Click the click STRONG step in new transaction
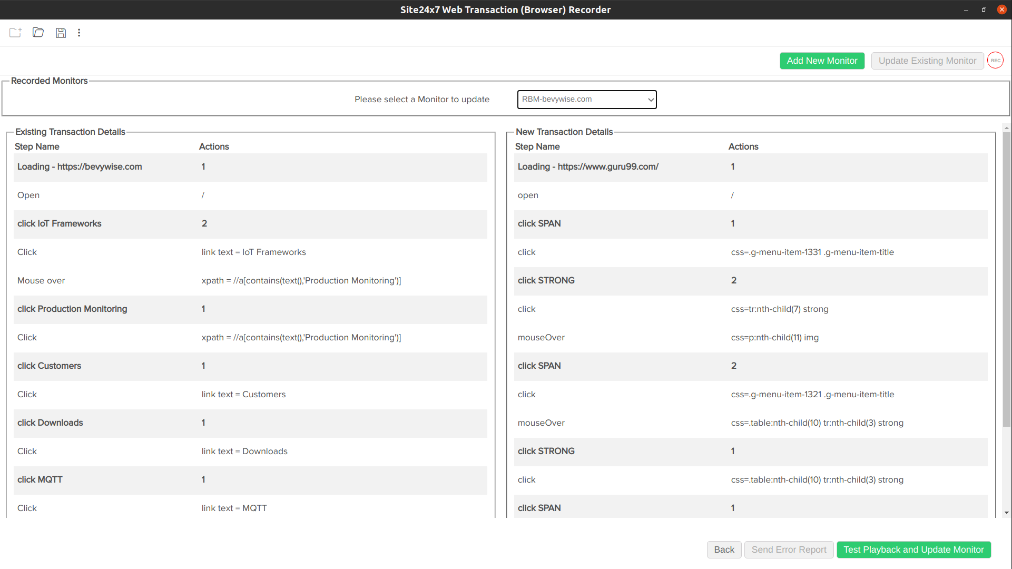The height and width of the screenshot is (569, 1012). point(546,280)
